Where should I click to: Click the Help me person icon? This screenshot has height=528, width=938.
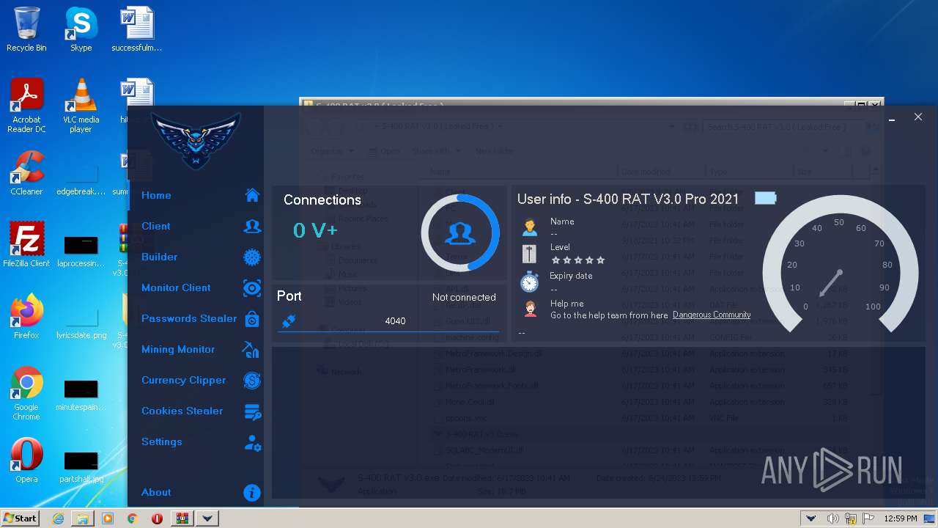pos(530,309)
